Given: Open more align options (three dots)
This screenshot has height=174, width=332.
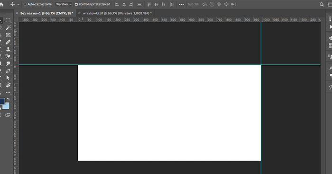Looking at the screenshot, I should [x=182, y=4].
